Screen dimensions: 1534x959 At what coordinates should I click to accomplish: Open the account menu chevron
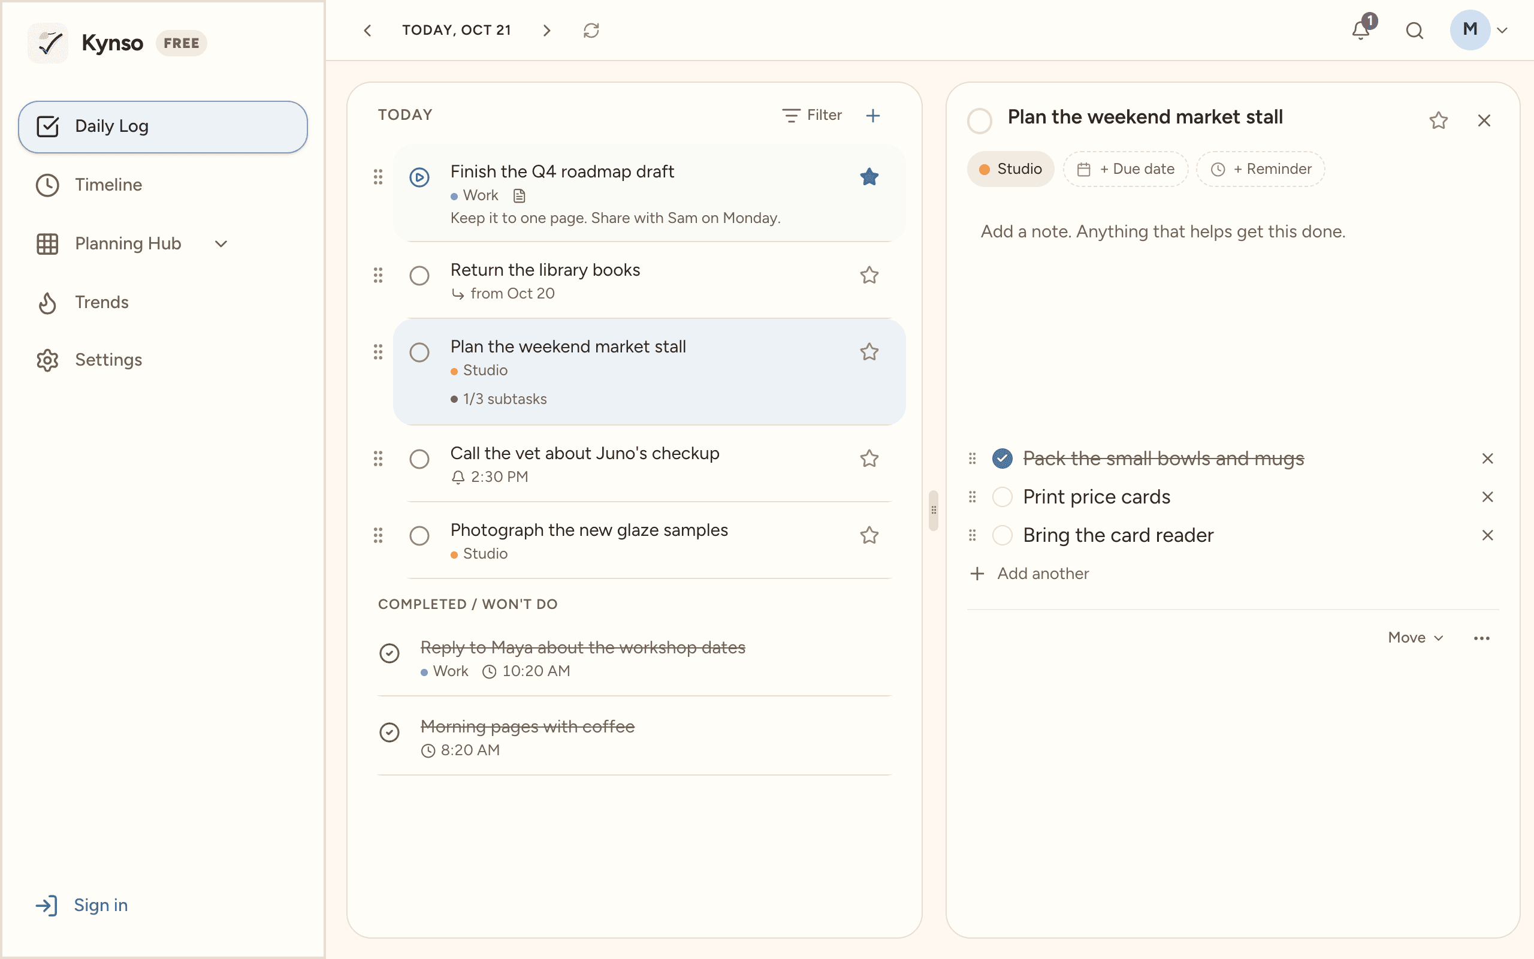(1502, 31)
